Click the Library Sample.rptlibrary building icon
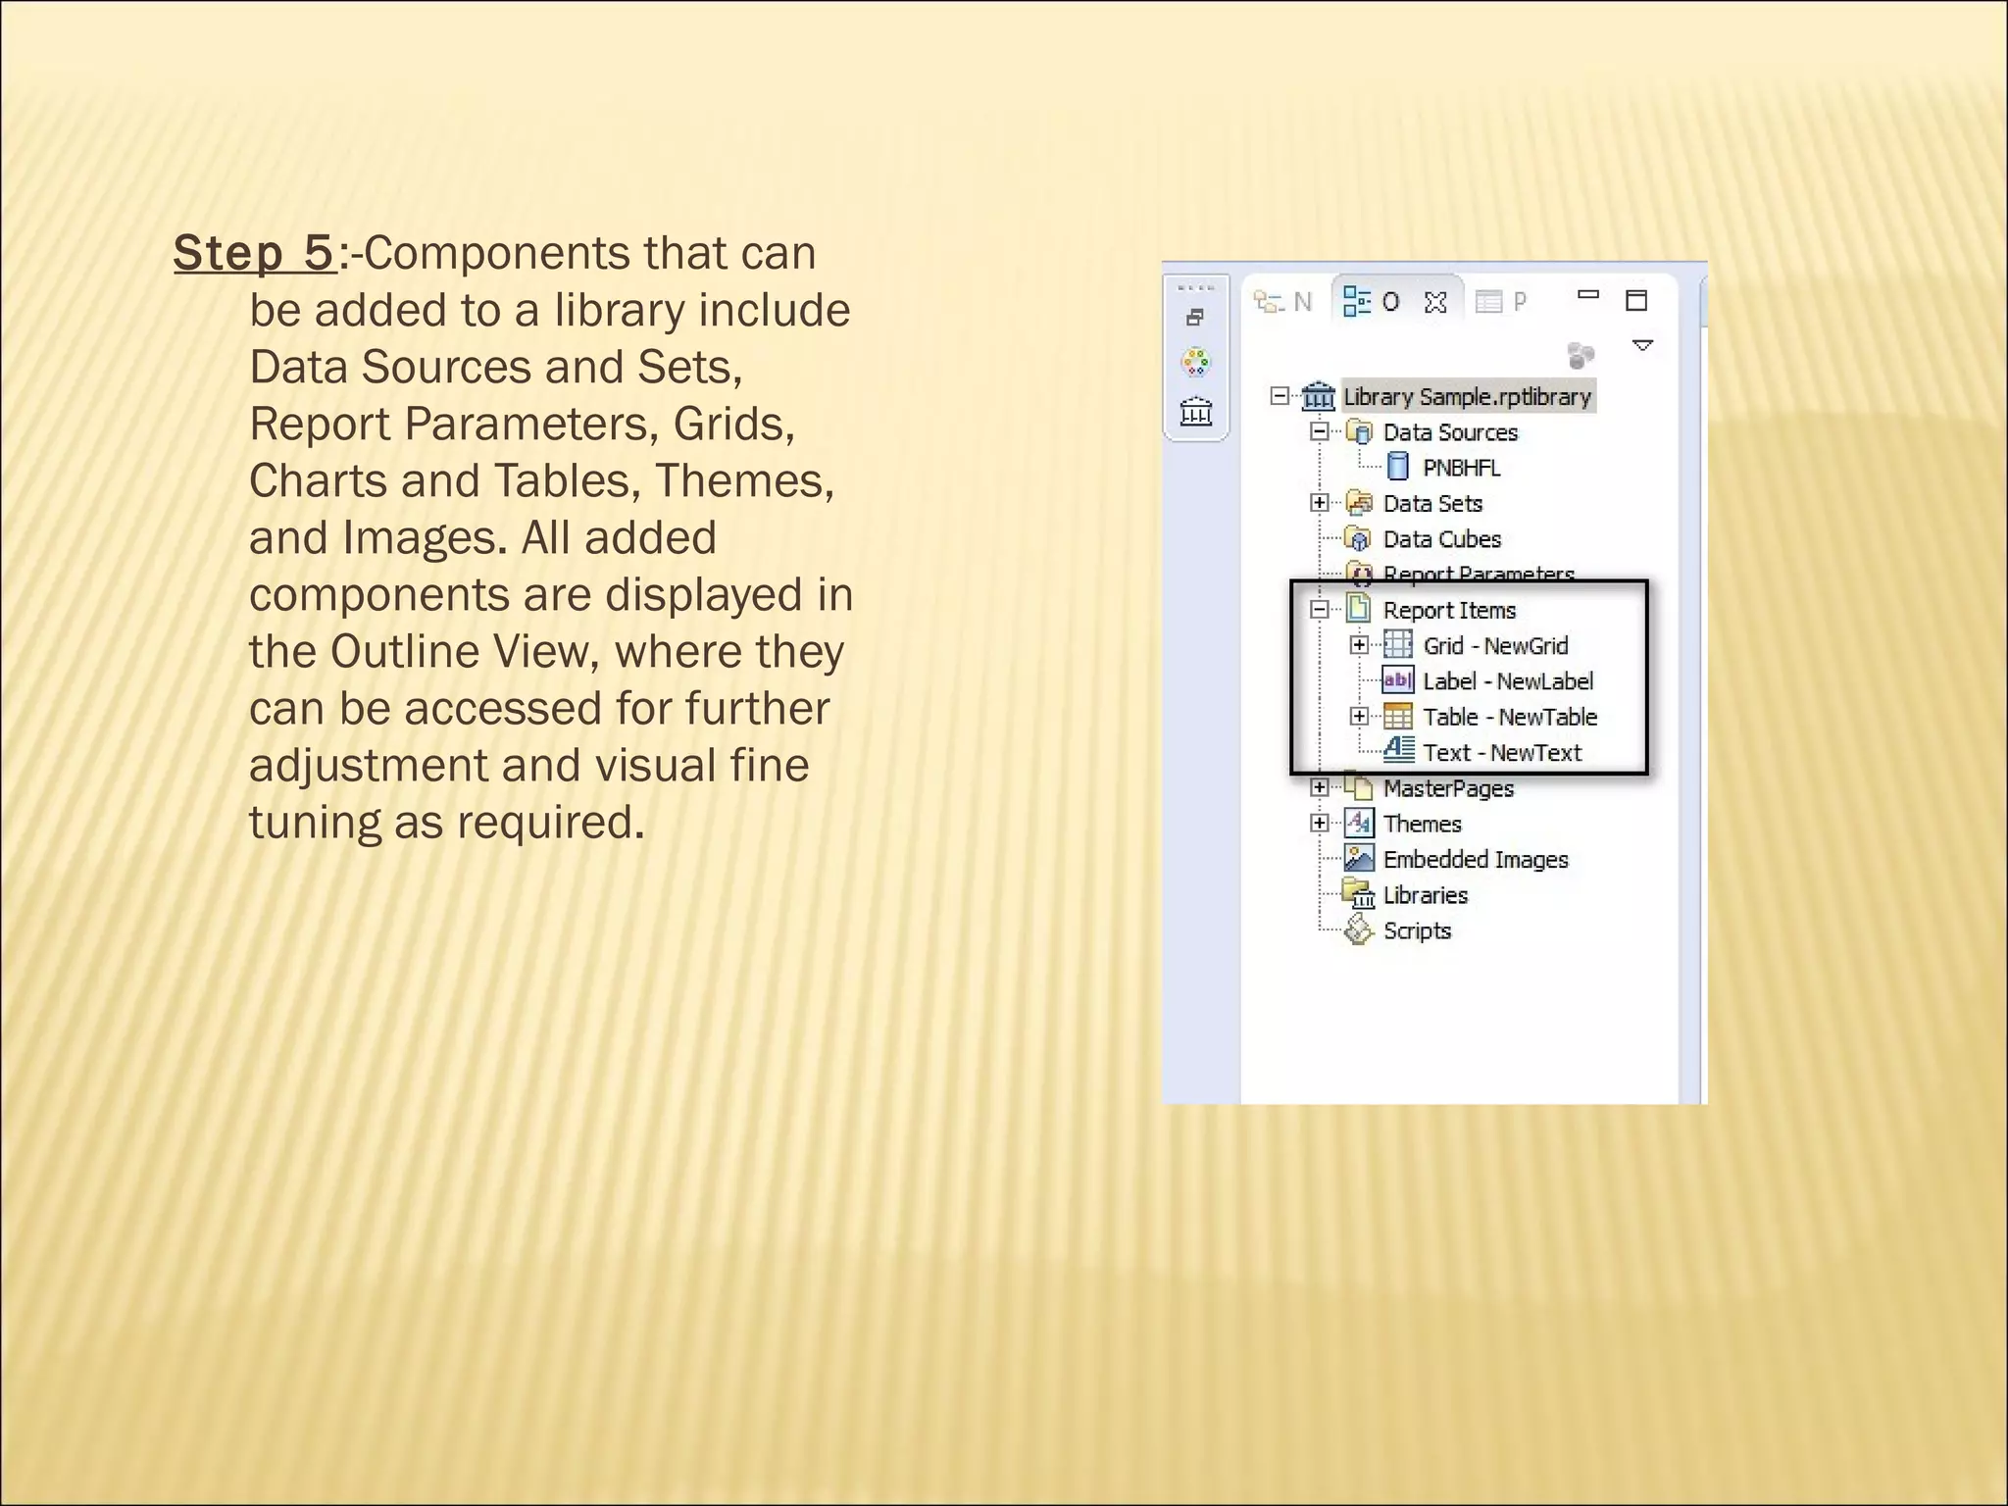Viewport: 2008px width, 1506px height. coord(1319,396)
